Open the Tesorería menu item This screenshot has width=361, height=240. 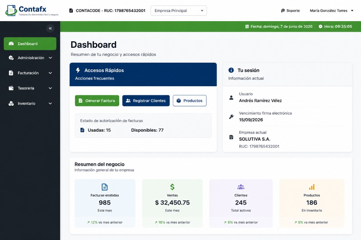30,88
